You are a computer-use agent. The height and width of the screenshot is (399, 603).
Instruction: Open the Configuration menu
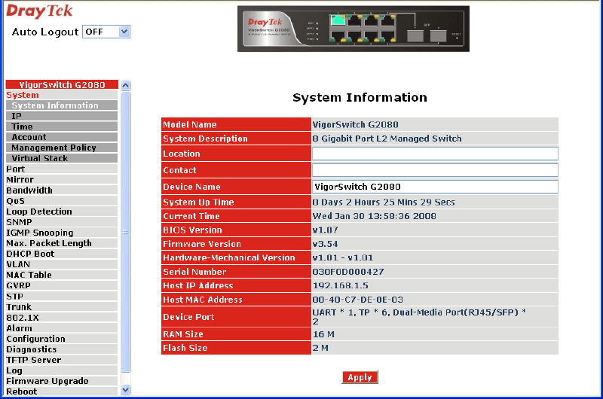[x=62, y=339]
